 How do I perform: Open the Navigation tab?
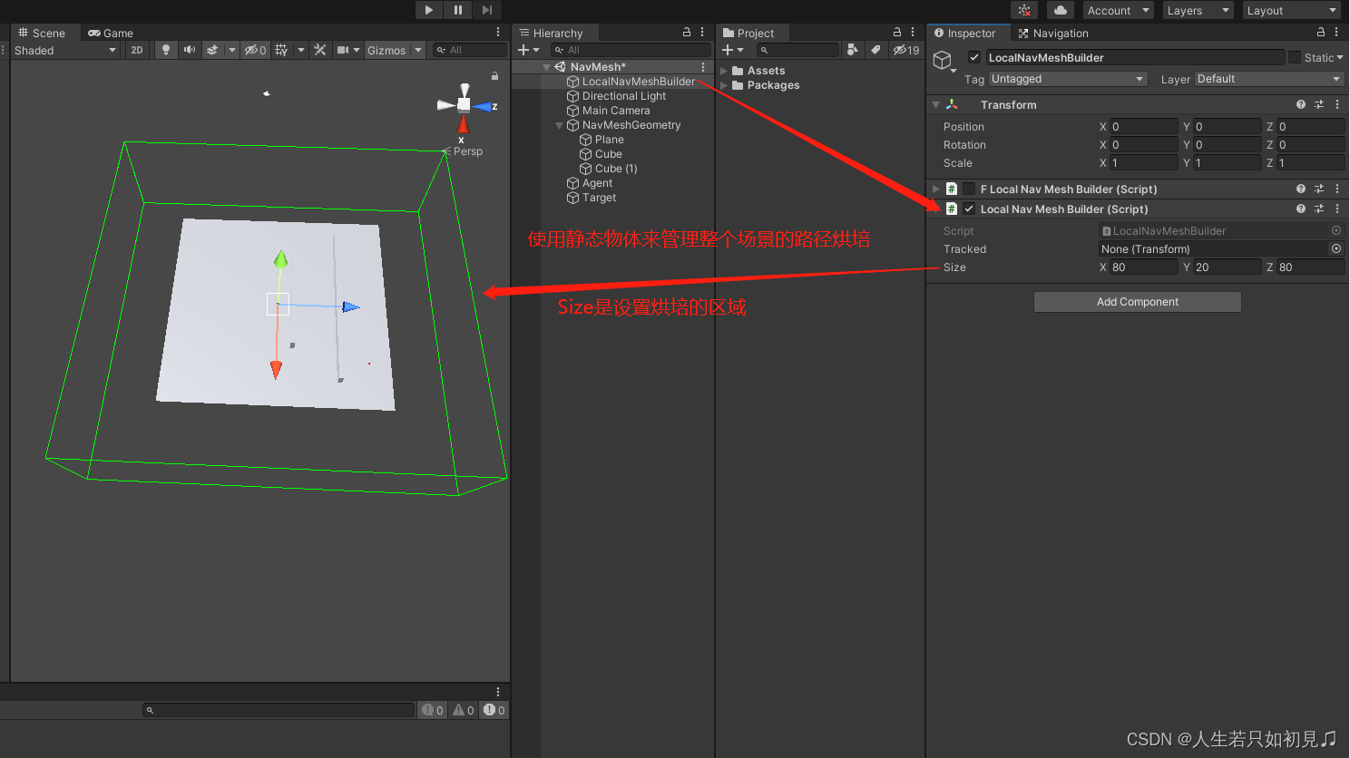point(1052,33)
